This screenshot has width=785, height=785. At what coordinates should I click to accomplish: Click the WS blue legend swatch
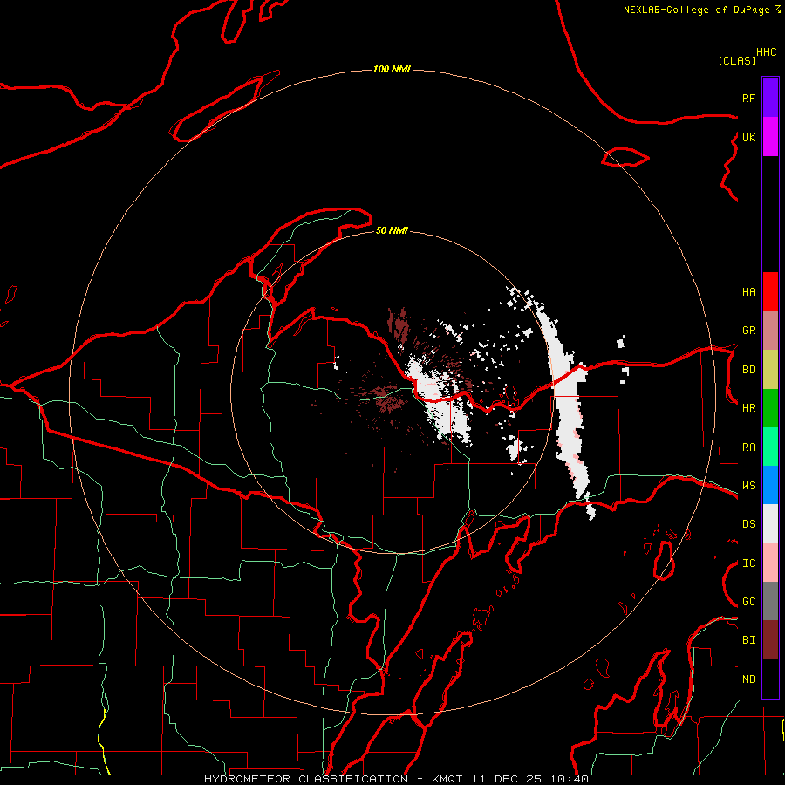(x=770, y=485)
